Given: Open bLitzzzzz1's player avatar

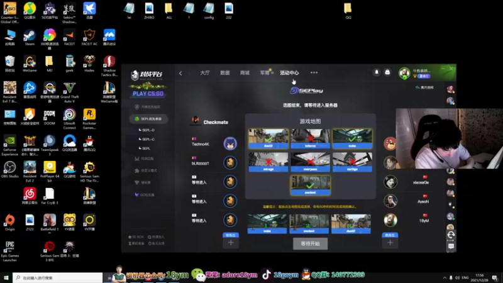Looking at the screenshot, I should tap(230, 163).
